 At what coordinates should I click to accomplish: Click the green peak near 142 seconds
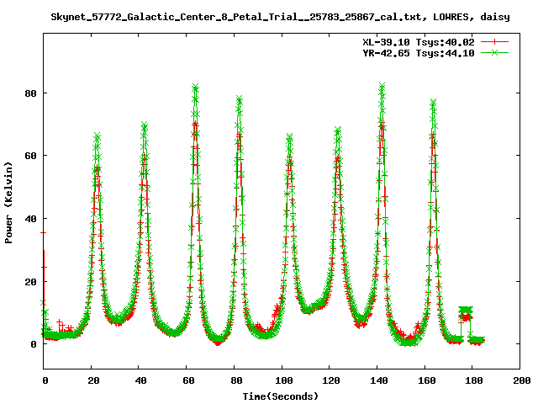[382, 86]
